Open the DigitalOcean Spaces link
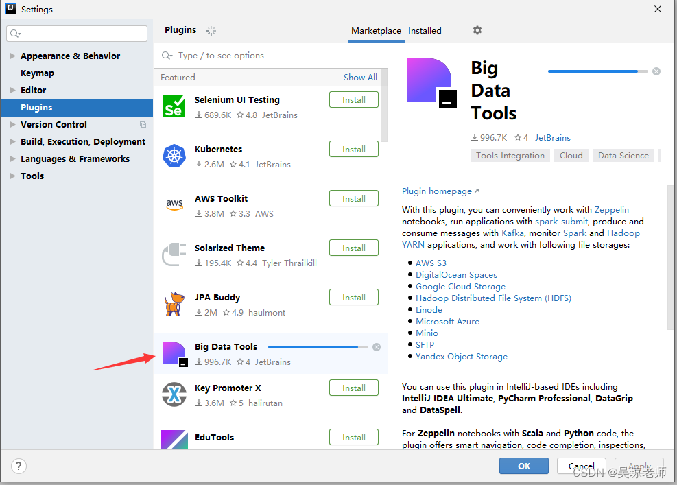Image resolution: width=677 pixels, height=485 pixels. coord(456,274)
